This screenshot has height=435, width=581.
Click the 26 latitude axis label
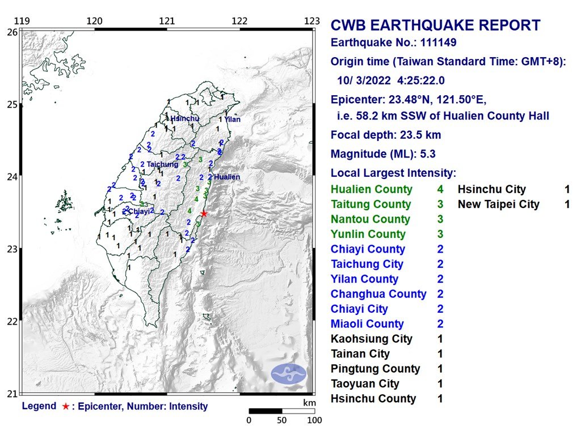[12, 32]
